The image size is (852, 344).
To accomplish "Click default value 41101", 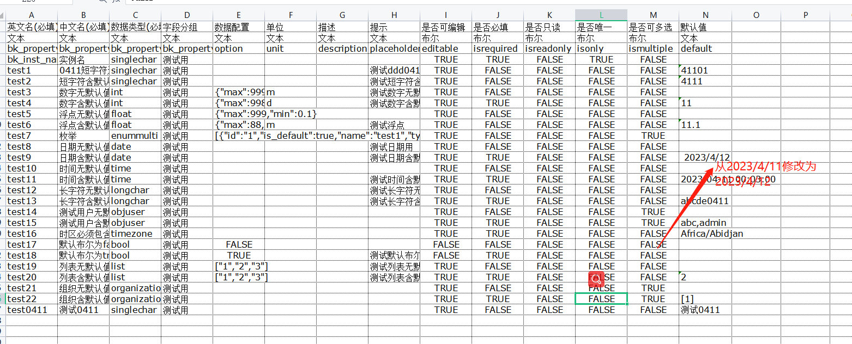I will pyautogui.click(x=705, y=70).
